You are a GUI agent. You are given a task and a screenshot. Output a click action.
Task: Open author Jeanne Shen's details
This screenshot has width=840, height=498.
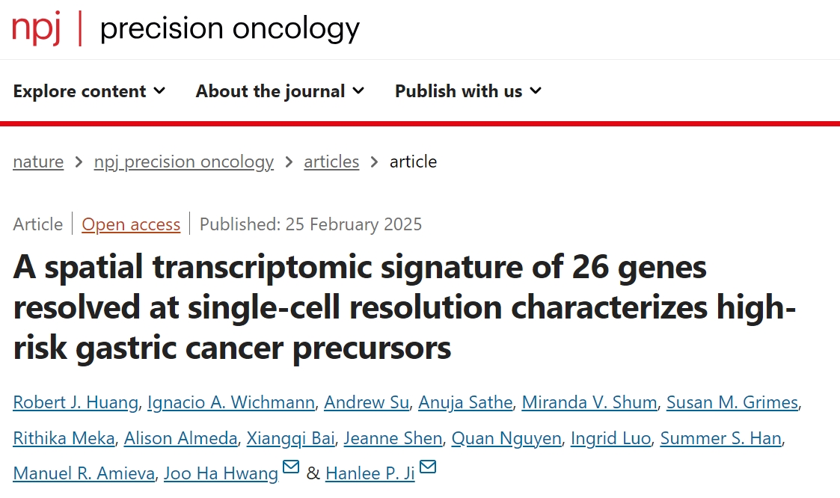[393, 438]
